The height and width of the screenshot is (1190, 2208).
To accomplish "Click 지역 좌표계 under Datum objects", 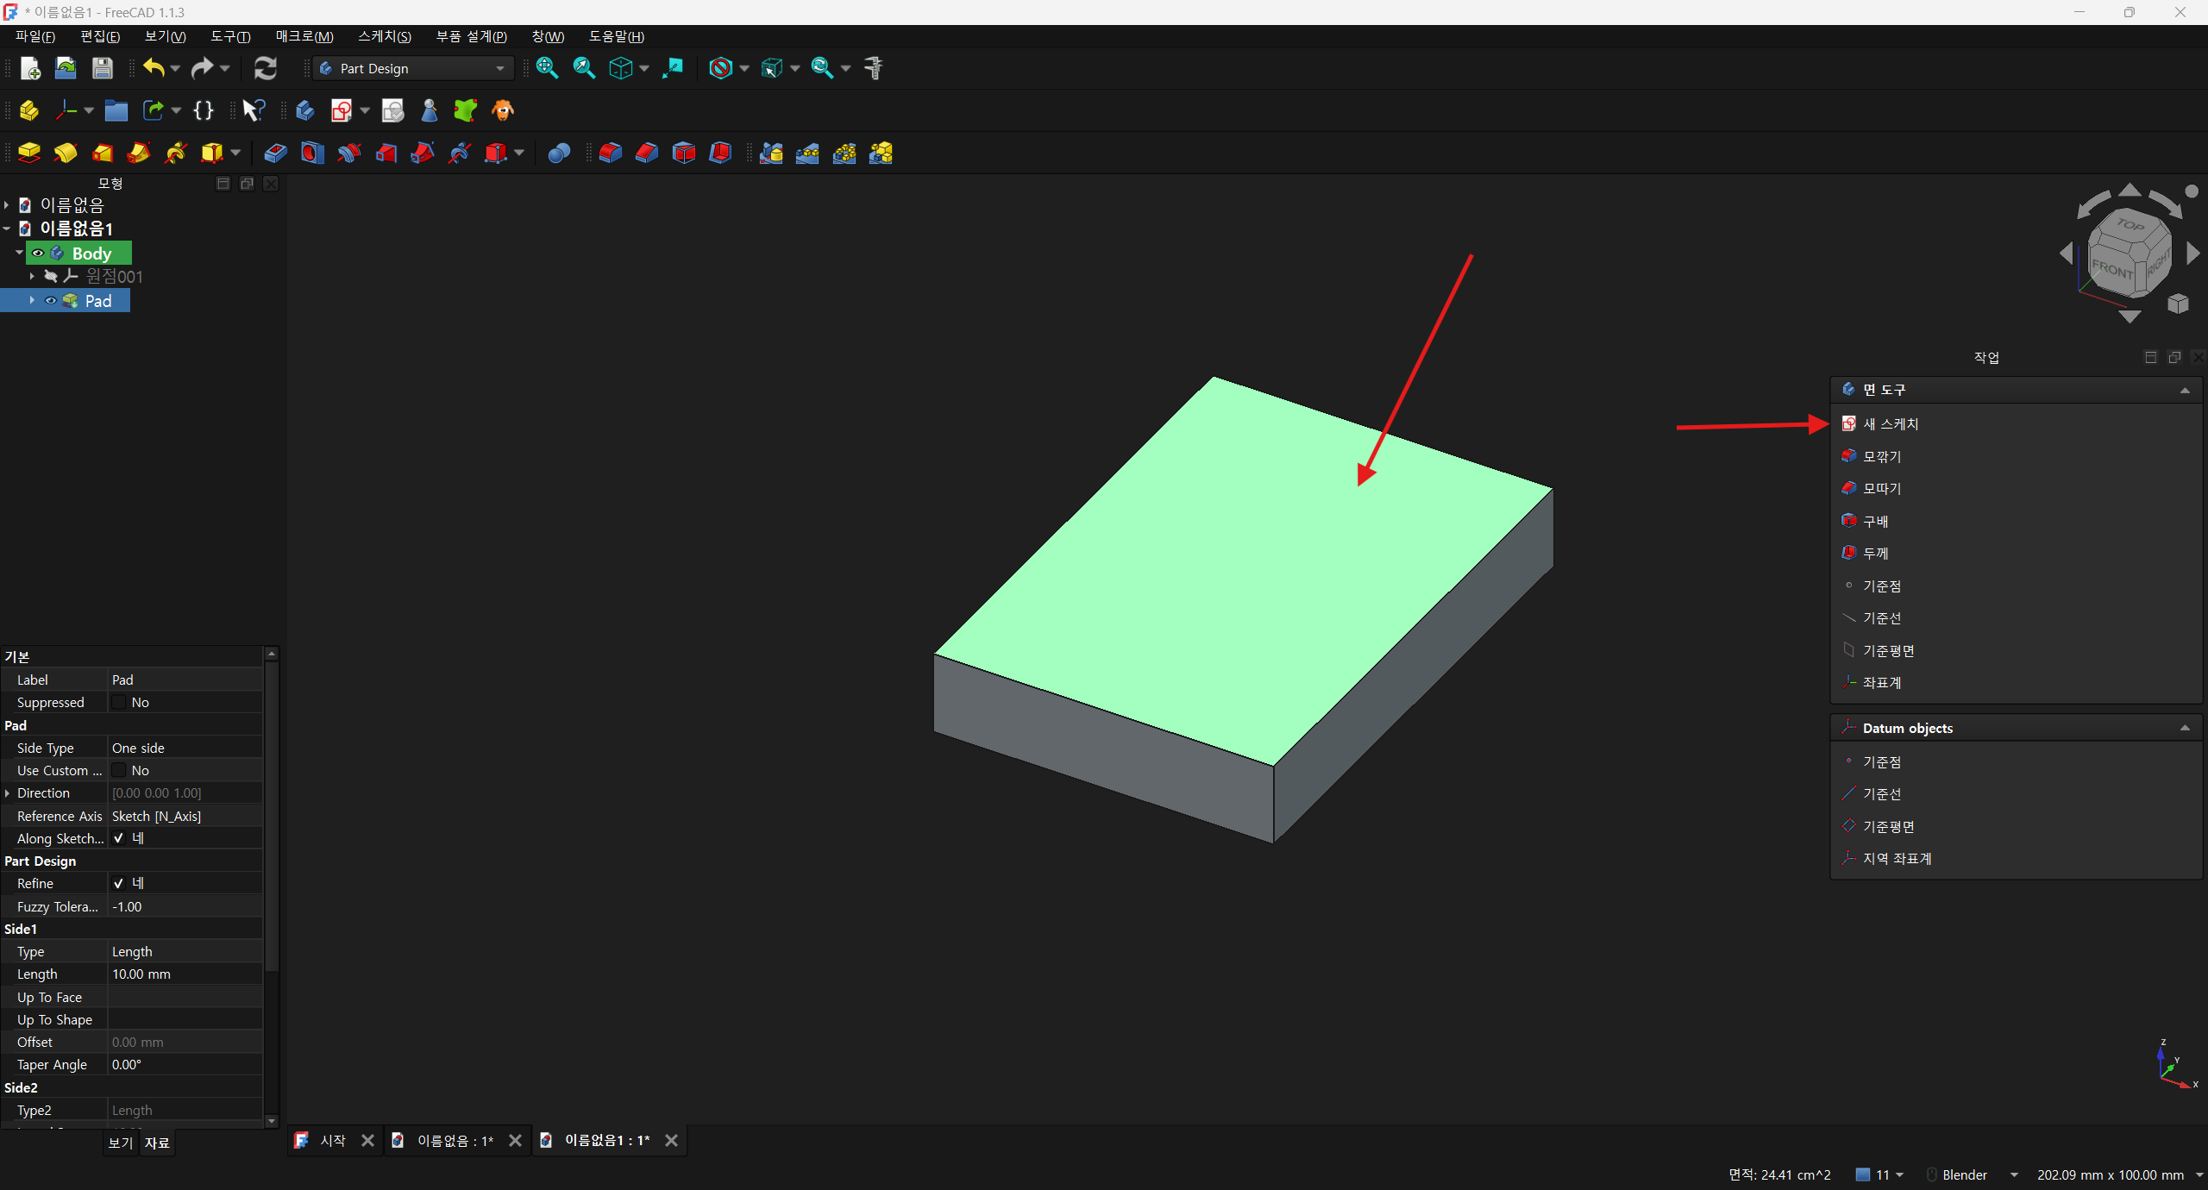I will (1897, 858).
